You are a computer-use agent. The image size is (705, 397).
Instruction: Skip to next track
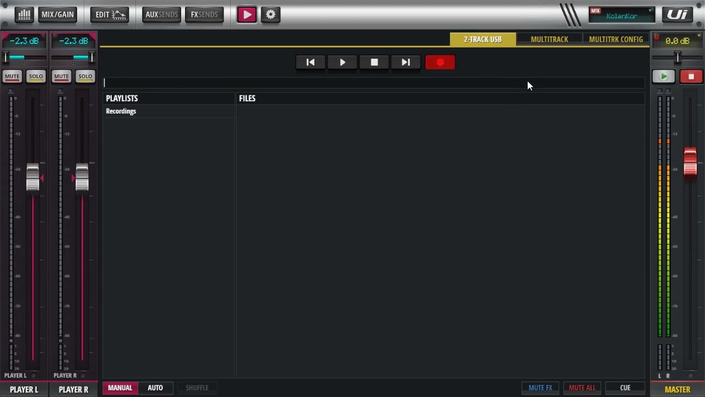pyautogui.click(x=406, y=62)
